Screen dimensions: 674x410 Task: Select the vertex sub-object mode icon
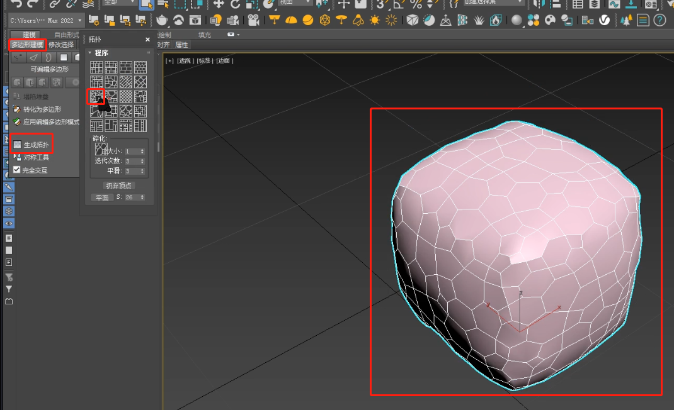(18, 58)
